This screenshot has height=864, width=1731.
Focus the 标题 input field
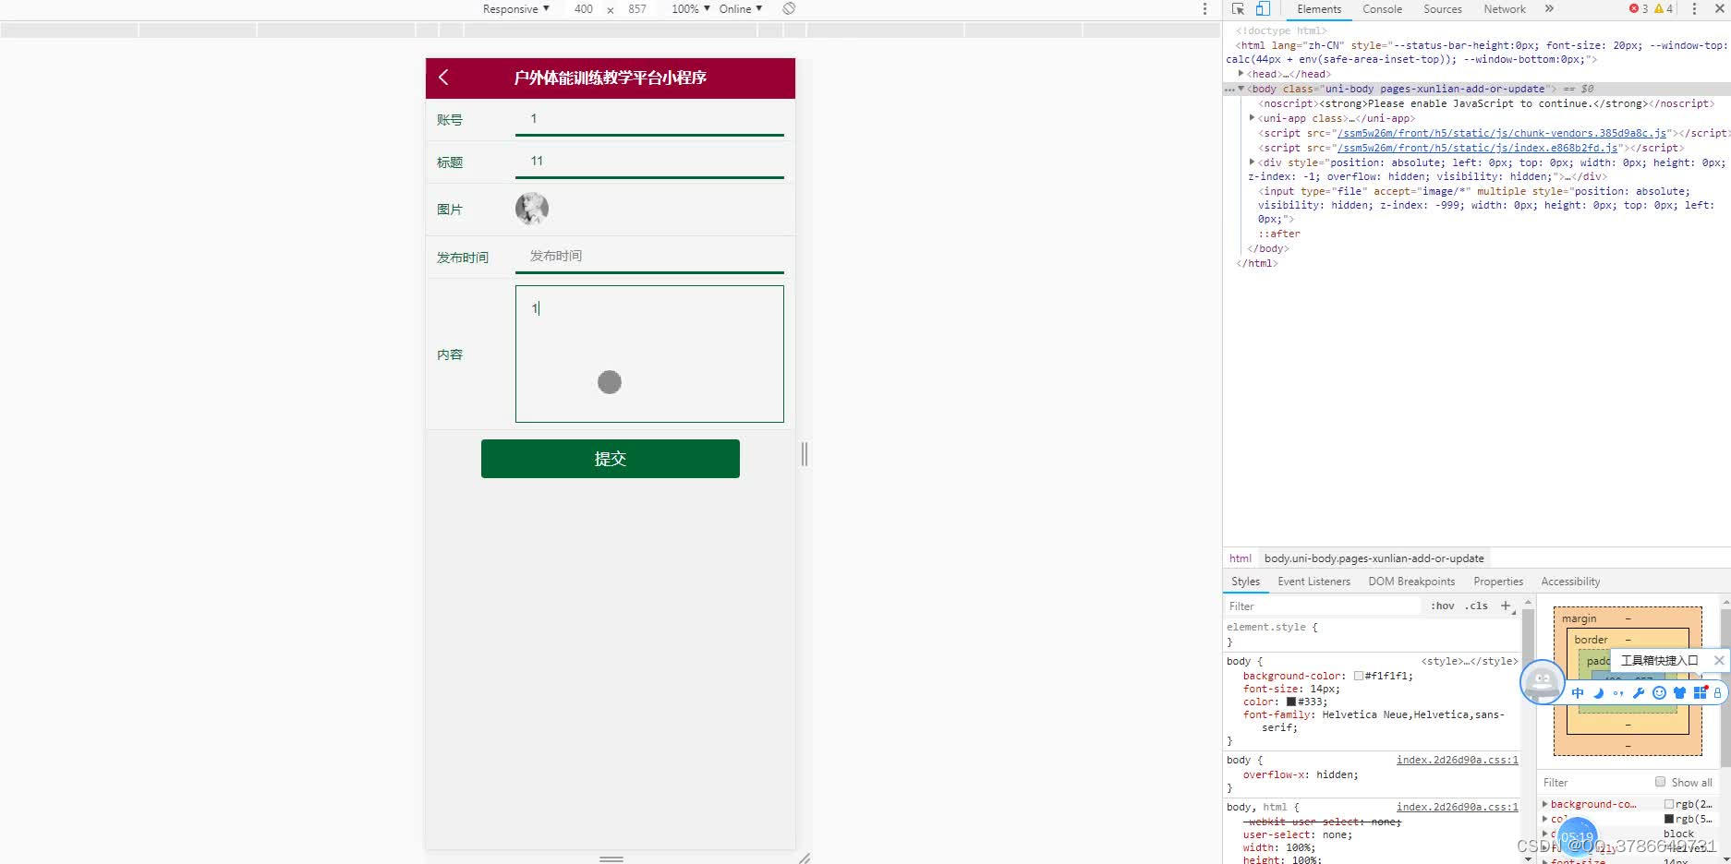tap(649, 162)
